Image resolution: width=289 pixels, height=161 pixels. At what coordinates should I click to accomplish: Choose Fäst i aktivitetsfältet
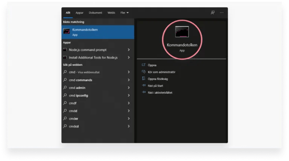click(160, 93)
